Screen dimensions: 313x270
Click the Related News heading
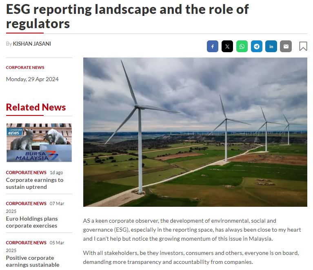[x=36, y=107]
